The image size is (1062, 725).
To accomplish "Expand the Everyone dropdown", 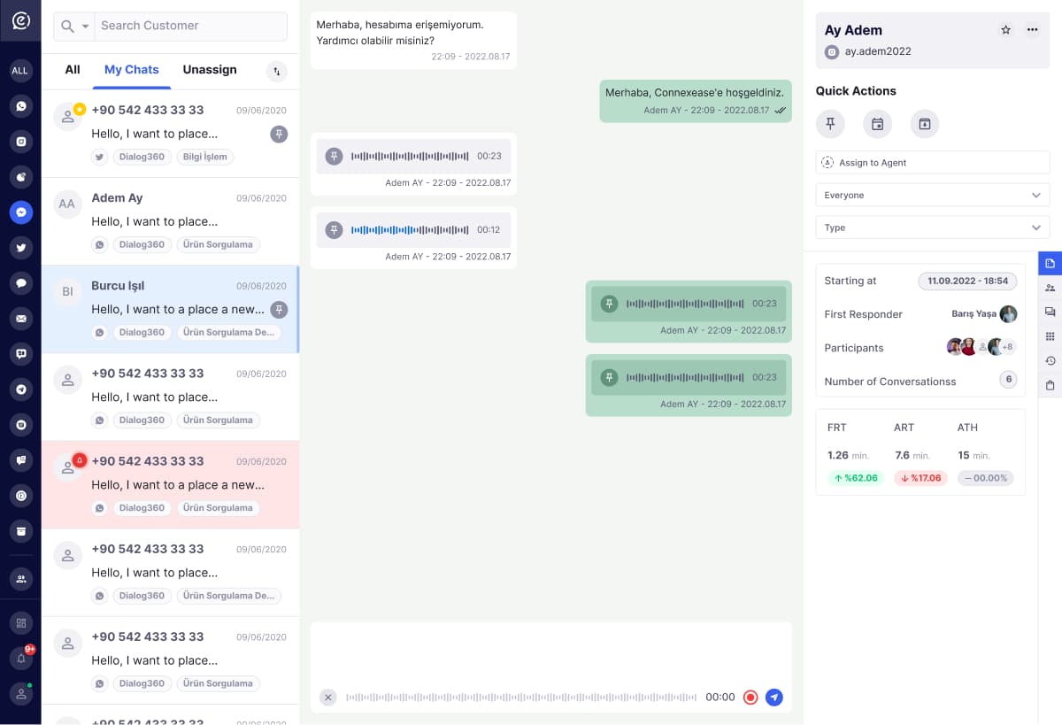I will coord(932,195).
